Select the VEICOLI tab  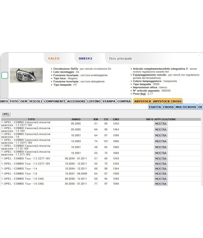(x=36, y=101)
